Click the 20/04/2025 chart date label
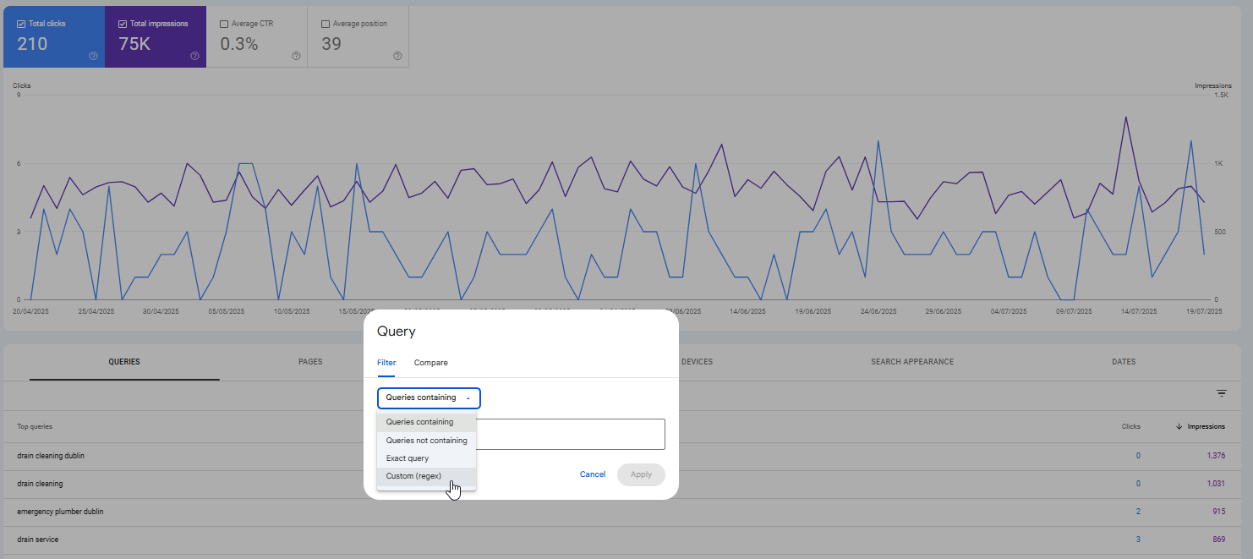Screen dimensions: 1253x559 coord(30,311)
